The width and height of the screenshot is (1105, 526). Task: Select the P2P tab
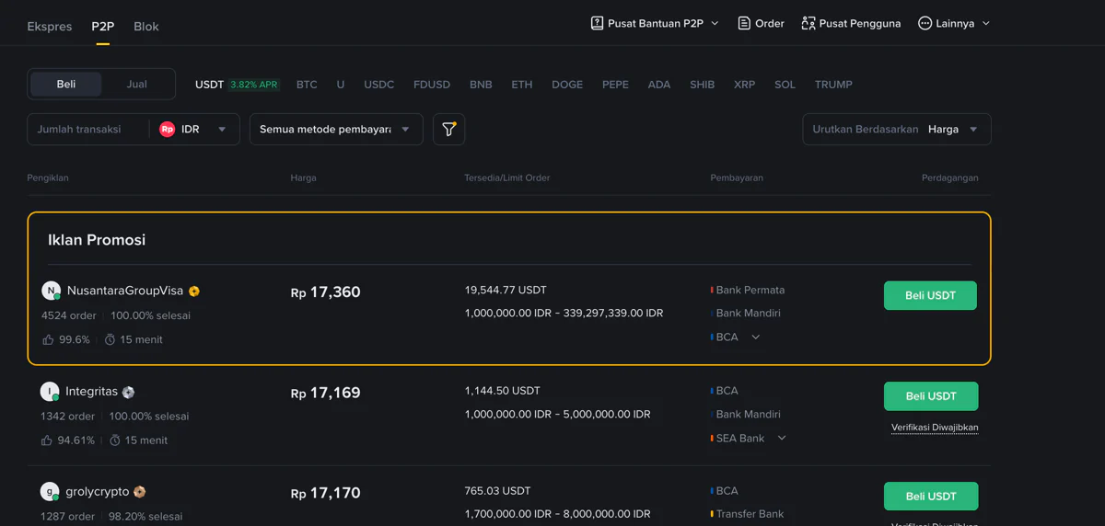click(x=103, y=26)
